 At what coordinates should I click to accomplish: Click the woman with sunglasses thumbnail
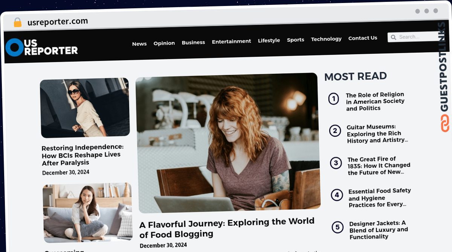(x=85, y=108)
